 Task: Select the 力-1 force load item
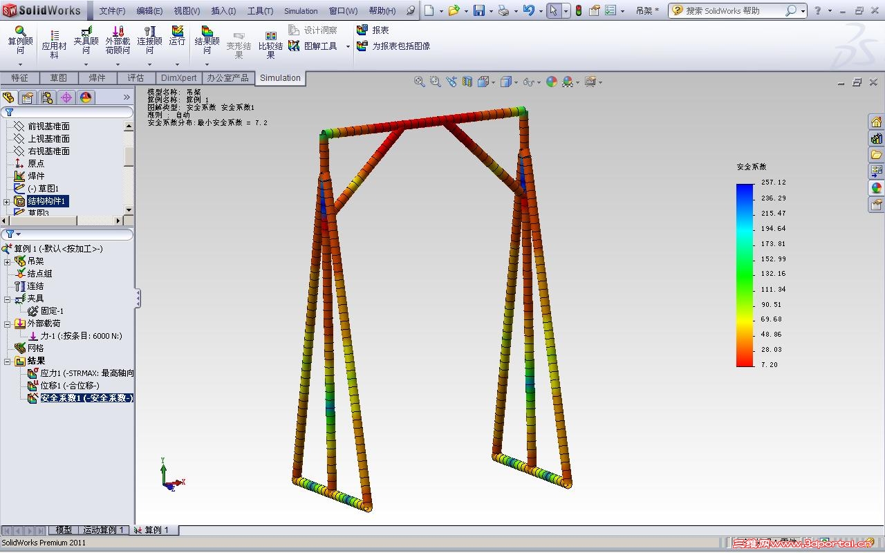[75, 336]
